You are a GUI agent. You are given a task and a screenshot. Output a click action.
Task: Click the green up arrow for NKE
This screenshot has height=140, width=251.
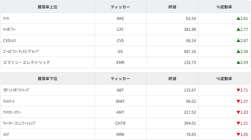238,18
